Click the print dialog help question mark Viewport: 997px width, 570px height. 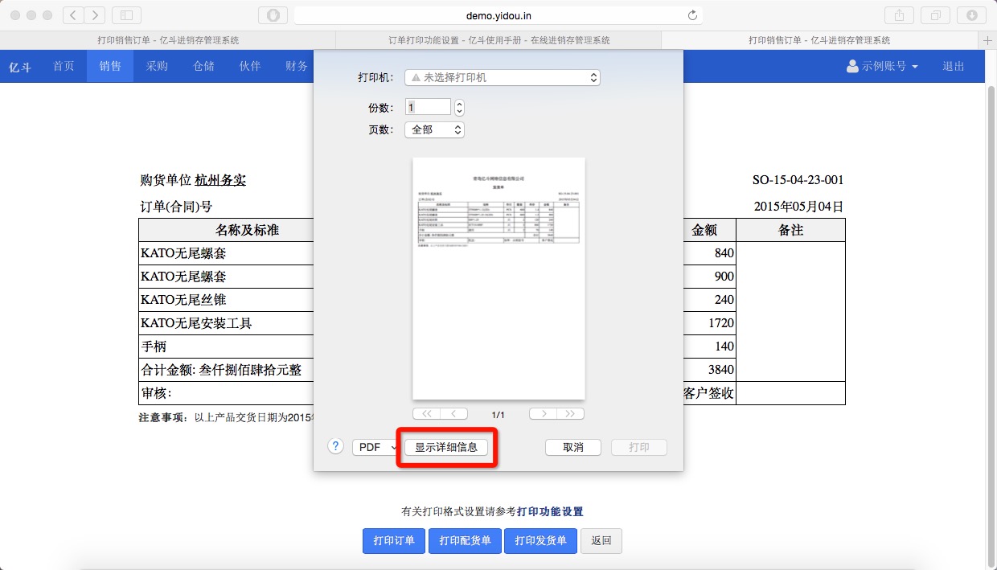pos(336,446)
